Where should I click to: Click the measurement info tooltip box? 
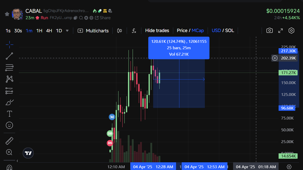click(179, 48)
